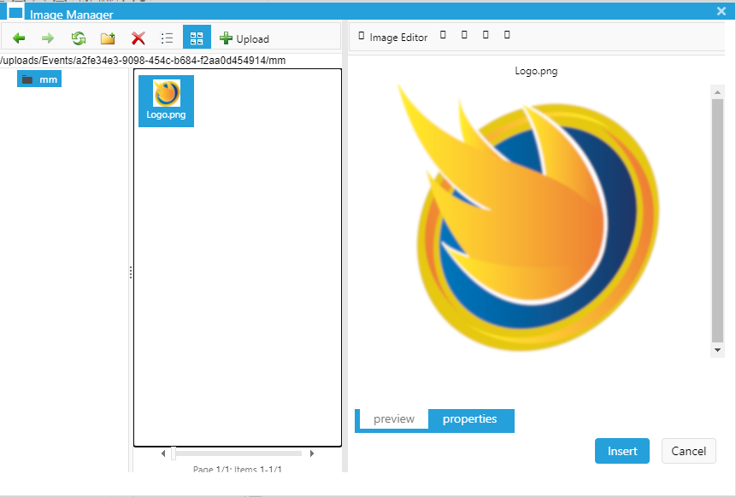Cancel the Image Manager dialog
Image resolution: width=736 pixels, height=497 pixels.
pyautogui.click(x=689, y=451)
